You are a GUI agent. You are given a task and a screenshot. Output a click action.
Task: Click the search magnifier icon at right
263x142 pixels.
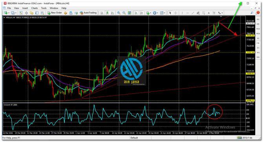(252, 13)
